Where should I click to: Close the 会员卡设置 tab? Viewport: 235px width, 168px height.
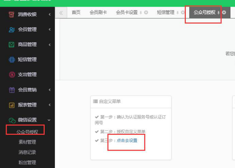[x=146, y=13]
